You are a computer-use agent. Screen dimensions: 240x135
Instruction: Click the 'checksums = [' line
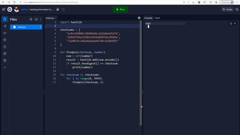pyautogui.click(x=70, y=30)
